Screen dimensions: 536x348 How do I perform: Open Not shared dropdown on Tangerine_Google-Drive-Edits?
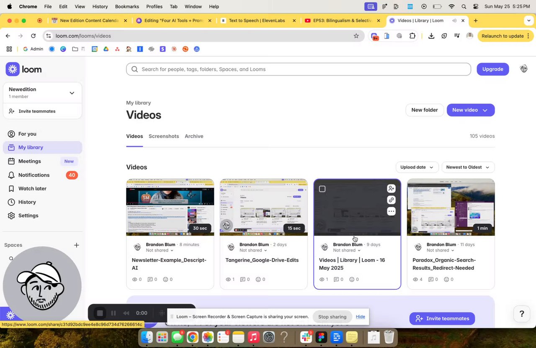[253, 250]
